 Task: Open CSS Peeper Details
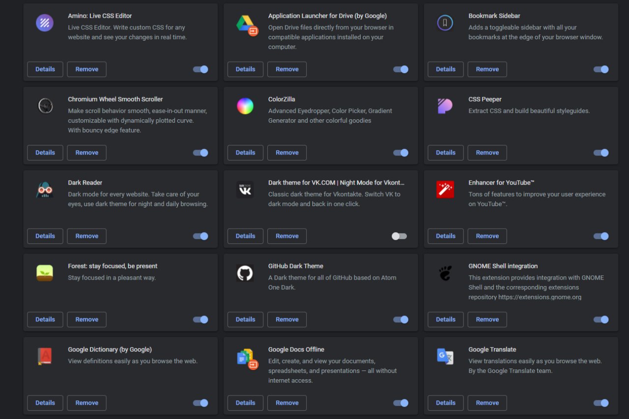446,153
